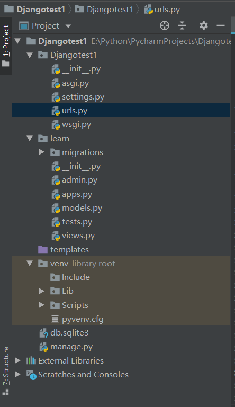Screen dimensions: 235x407
Task: Click 'library root' label beside venv
Action: click(x=94, y=264)
